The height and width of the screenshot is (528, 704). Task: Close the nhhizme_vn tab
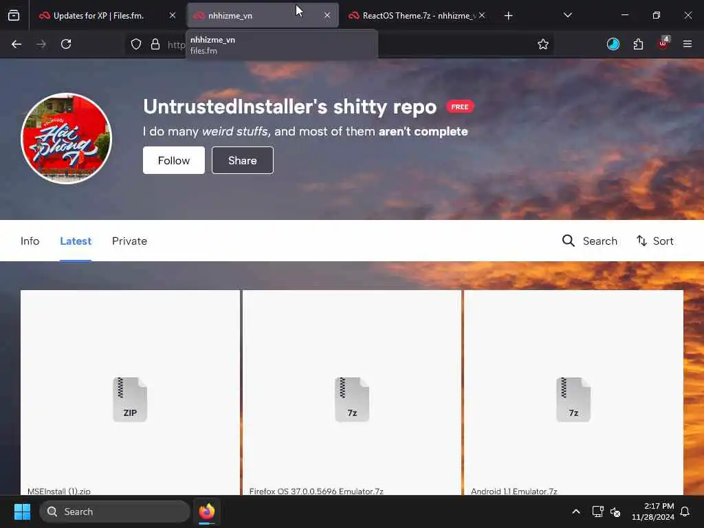(327, 15)
